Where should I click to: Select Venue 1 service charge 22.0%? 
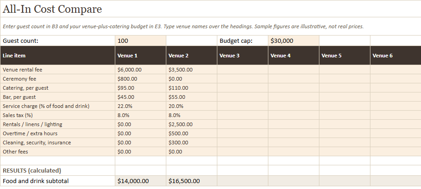[140, 106]
